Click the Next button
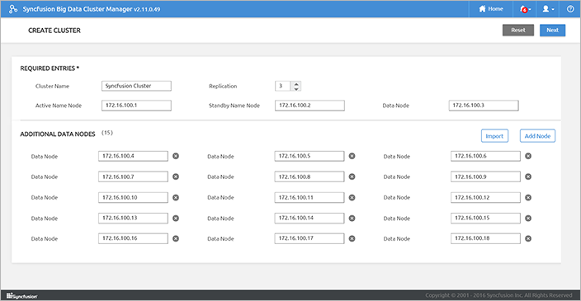Screen dimensions: 581x301 [x=552, y=30]
